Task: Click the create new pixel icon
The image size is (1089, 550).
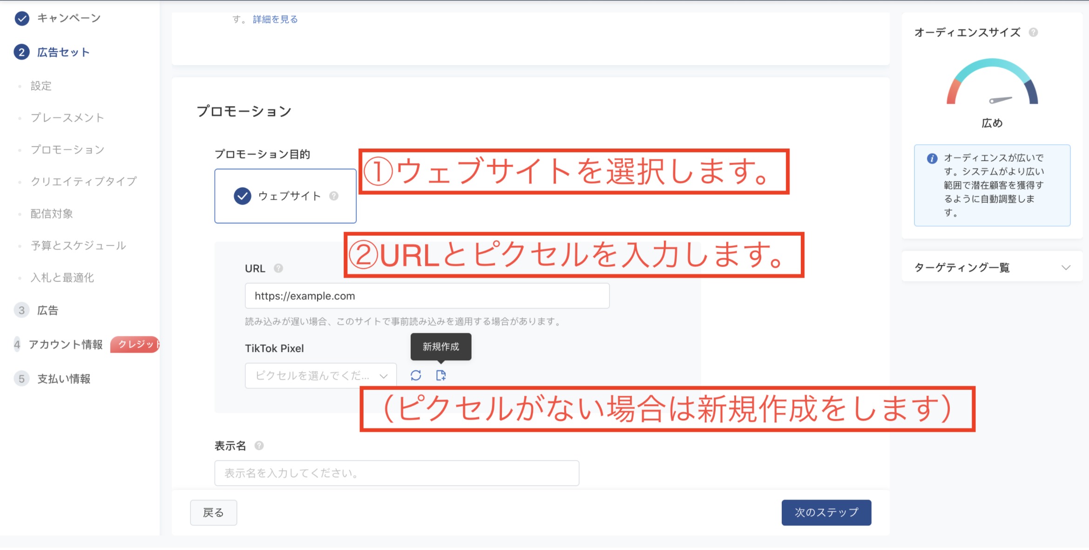Action: point(441,375)
